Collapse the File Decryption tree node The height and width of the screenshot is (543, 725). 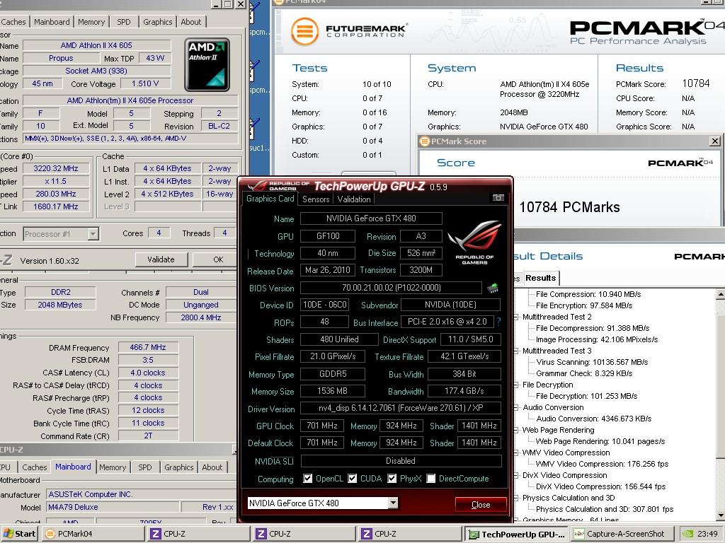pos(516,385)
